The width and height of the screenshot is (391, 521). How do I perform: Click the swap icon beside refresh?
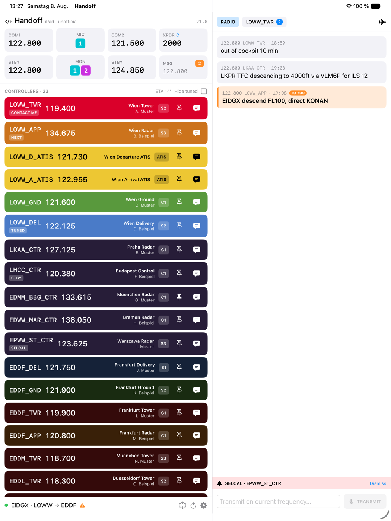click(182, 505)
